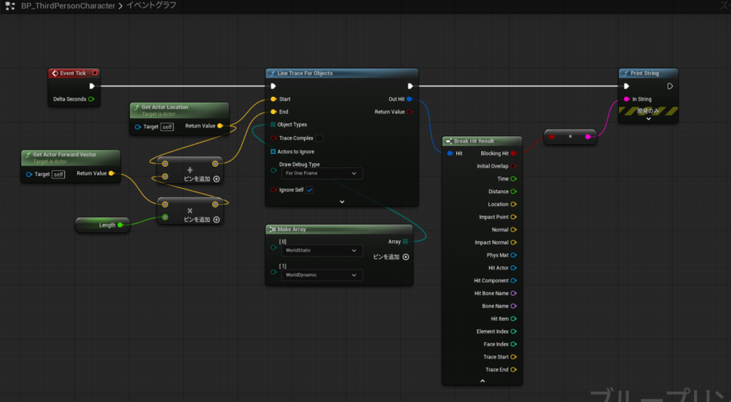This screenshot has height=402, width=731.
Task: Open the Draw Debug Type dropdown
Action: click(321, 173)
